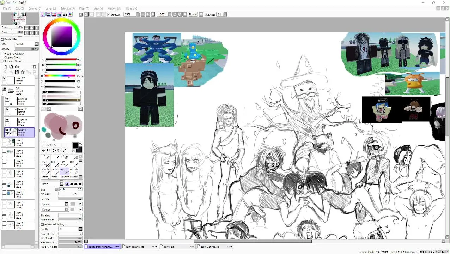Viewport: 450px width, 254px height.
Task: Toggle the Selection checkbox in the toolbar
Action: click(109, 14)
